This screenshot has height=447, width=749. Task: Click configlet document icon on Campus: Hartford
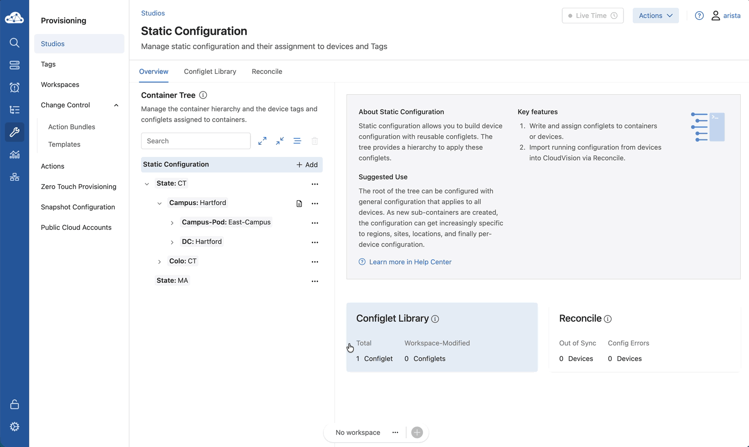[x=299, y=204]
